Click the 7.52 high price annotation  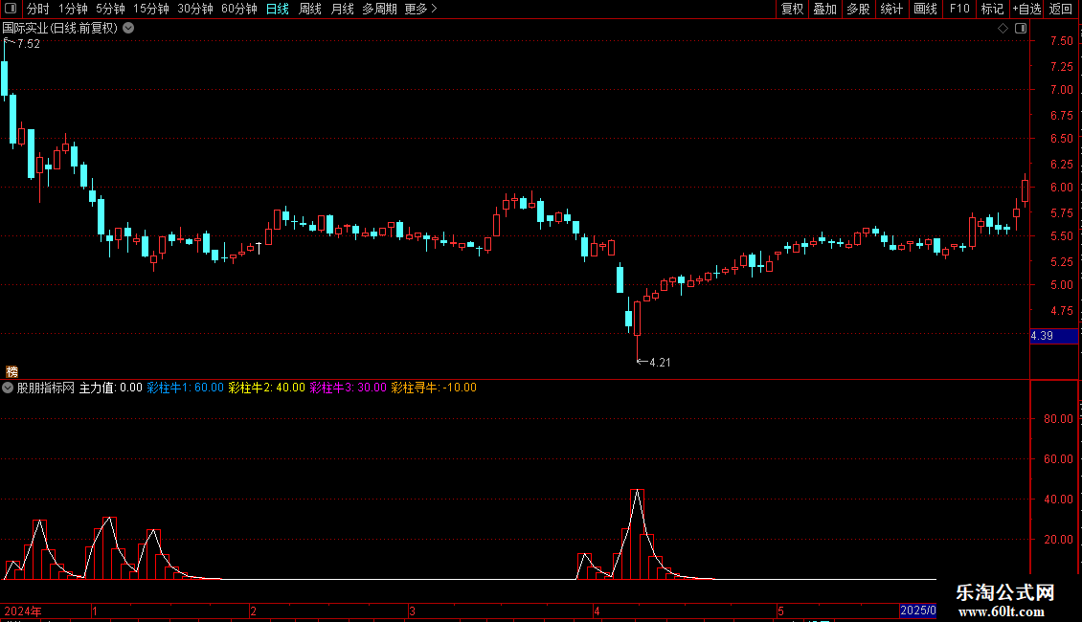click(x=29, y=44)
